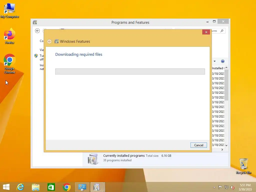Click the network tray icon
This screenshot has height=192, width=256.
[226, 187]
